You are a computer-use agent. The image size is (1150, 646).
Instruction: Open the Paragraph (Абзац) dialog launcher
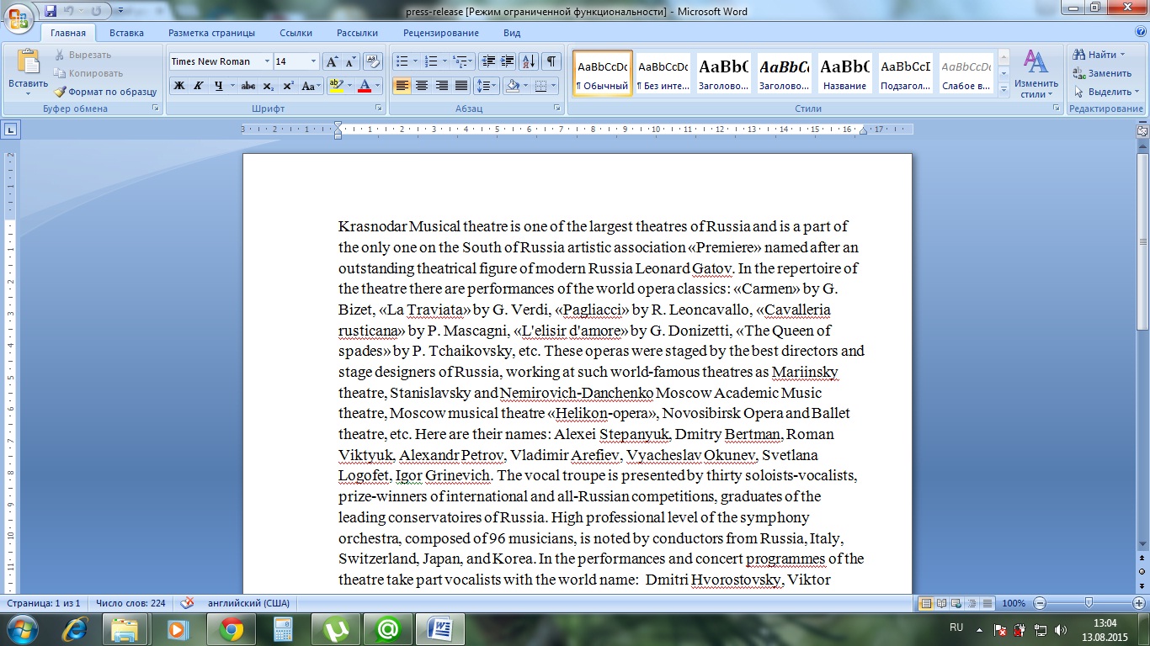click(x=557, y=109)
